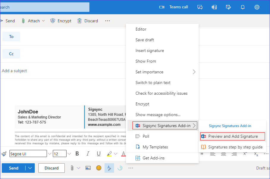The width and height of the screenshot is (270, 179).
Task: Click the Format Painter brush icon
Action: click(x=4, y=154)
